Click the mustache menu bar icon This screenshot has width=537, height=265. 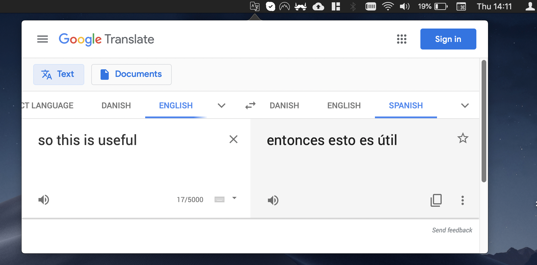tap(301, 6)
